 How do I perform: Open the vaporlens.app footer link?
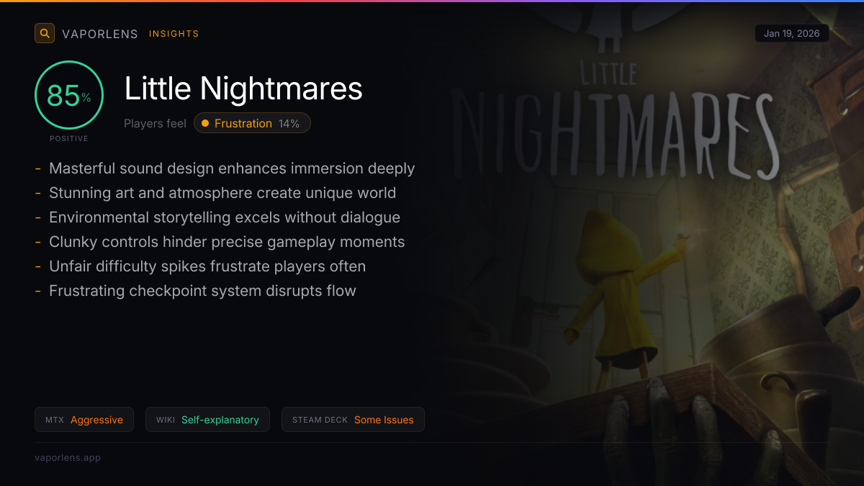point(68,457)
